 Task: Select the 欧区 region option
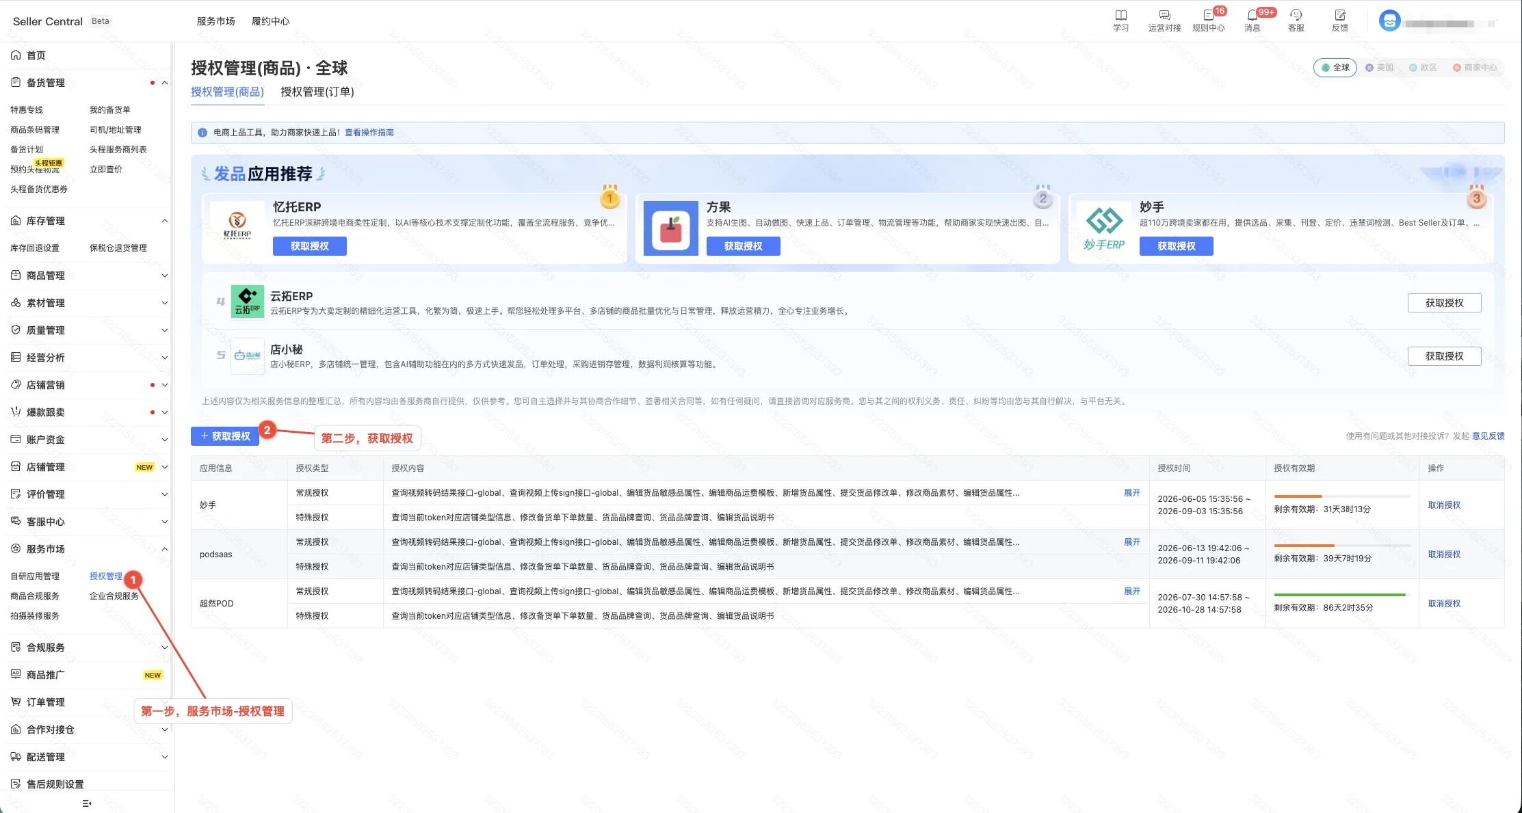pyautogui.click(x=1423, y=68)
